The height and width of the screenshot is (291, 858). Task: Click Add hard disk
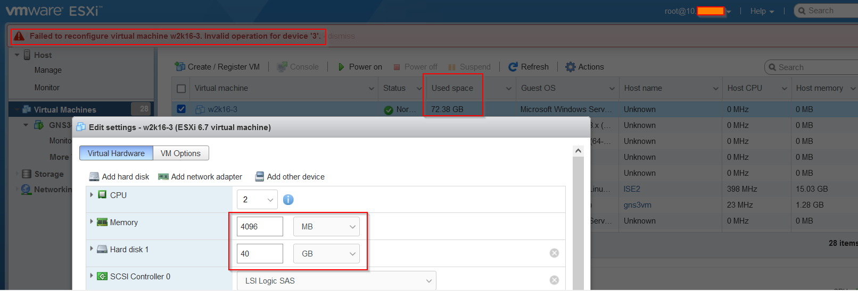click(x=119, y=177)
